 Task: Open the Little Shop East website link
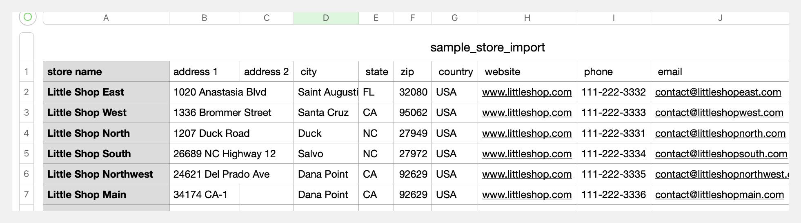[527, 92]
